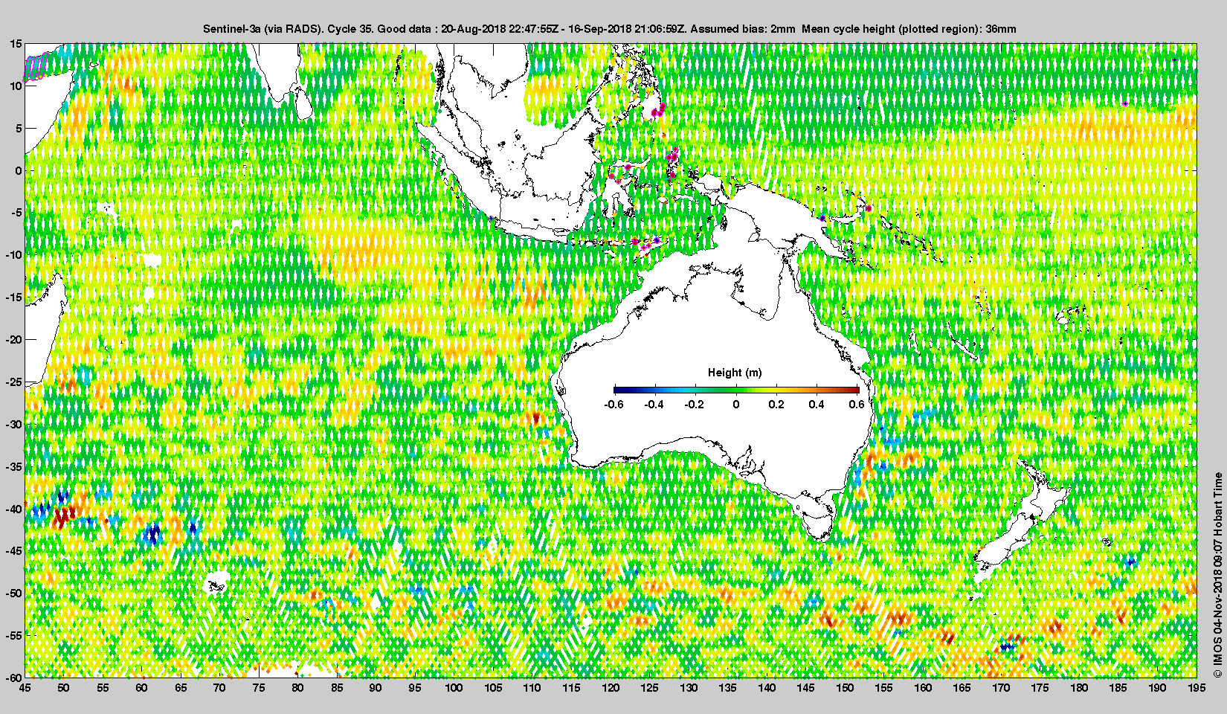Screen dimensions: 1227x714
Task: Select the '0.4' colorbar tick label
Action: pyautogui.click(x=817, y=405)
